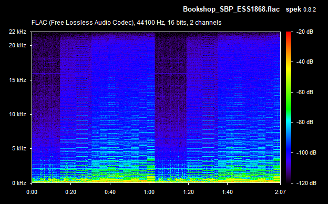Viewport: 328px width, 204px height.
Task: Click the 0:40 time marker
Action: coord(110,192)
